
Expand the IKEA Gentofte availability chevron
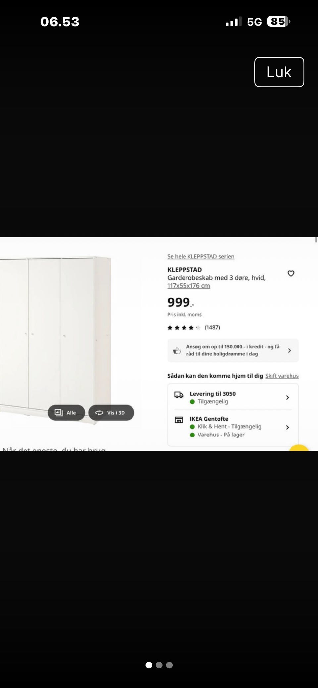click(x=287, y=427)
